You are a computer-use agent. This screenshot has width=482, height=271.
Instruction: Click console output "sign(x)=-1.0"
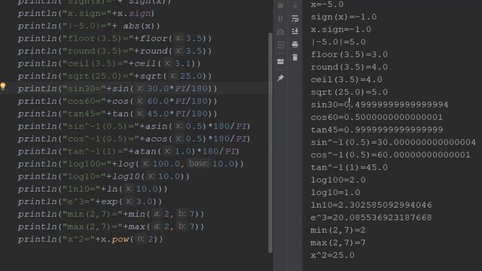(343, 17)
